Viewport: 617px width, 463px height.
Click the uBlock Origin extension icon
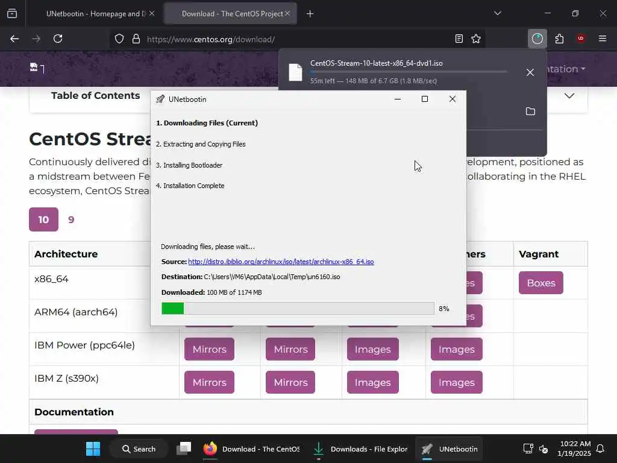[581, 39]
